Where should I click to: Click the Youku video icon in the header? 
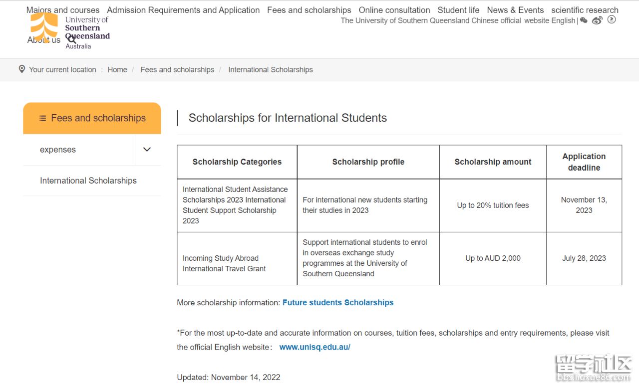tap(612, 19)
